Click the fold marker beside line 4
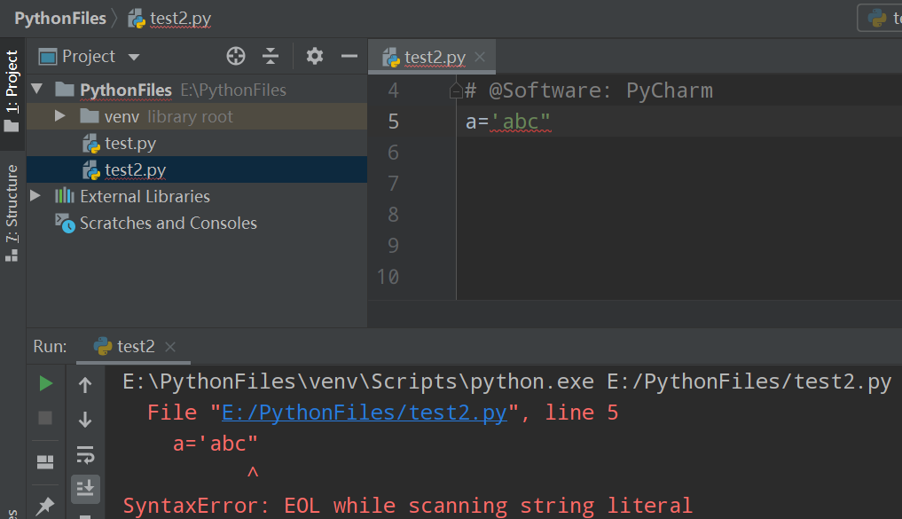The height and width of the screenshot is (519, 902). [456, 90]
